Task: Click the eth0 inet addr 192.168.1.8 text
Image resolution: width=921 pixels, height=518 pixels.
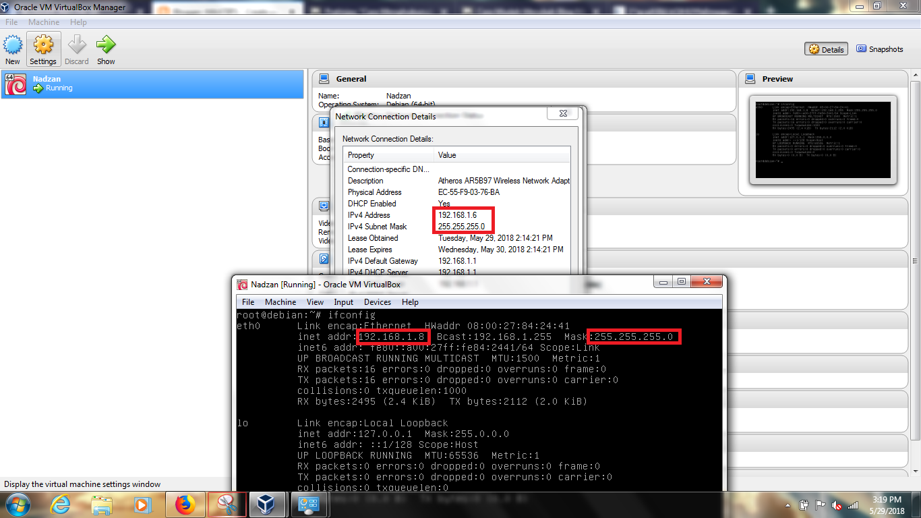Action: click(x=361, y=337)
